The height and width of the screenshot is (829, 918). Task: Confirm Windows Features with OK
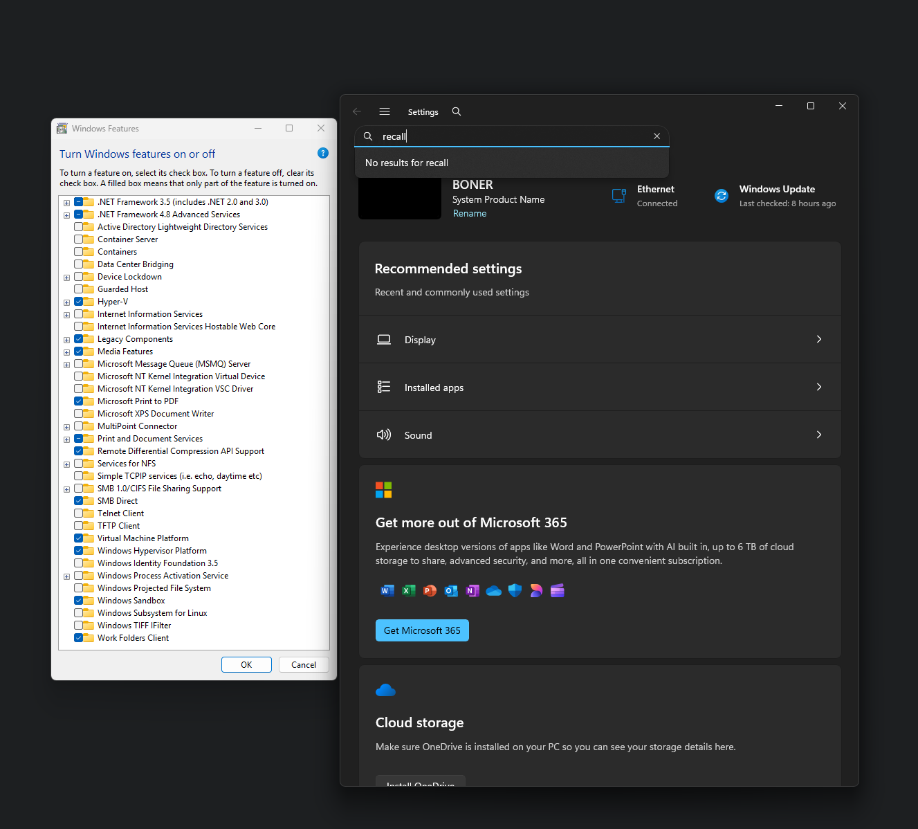pos(246,664)
